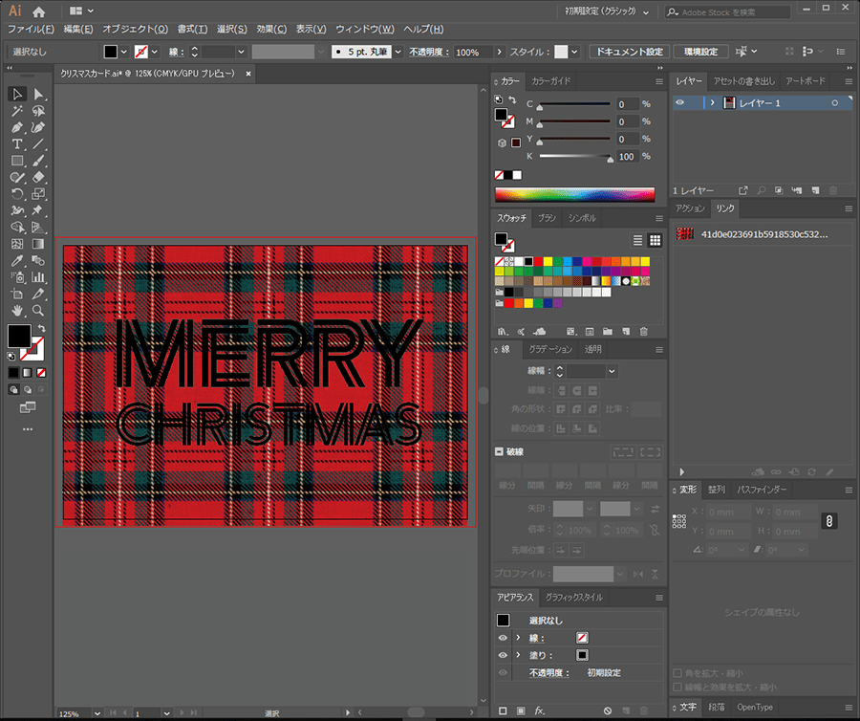The image size is (860, 721).
Task: Toggle constrain width and height proportions
Action: 829,521
